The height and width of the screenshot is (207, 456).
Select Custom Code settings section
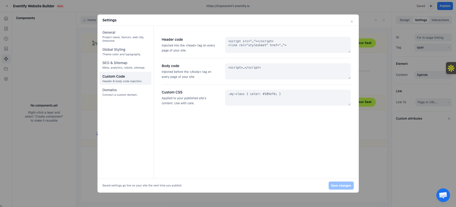pyautogui.click(x=125, y=78)
